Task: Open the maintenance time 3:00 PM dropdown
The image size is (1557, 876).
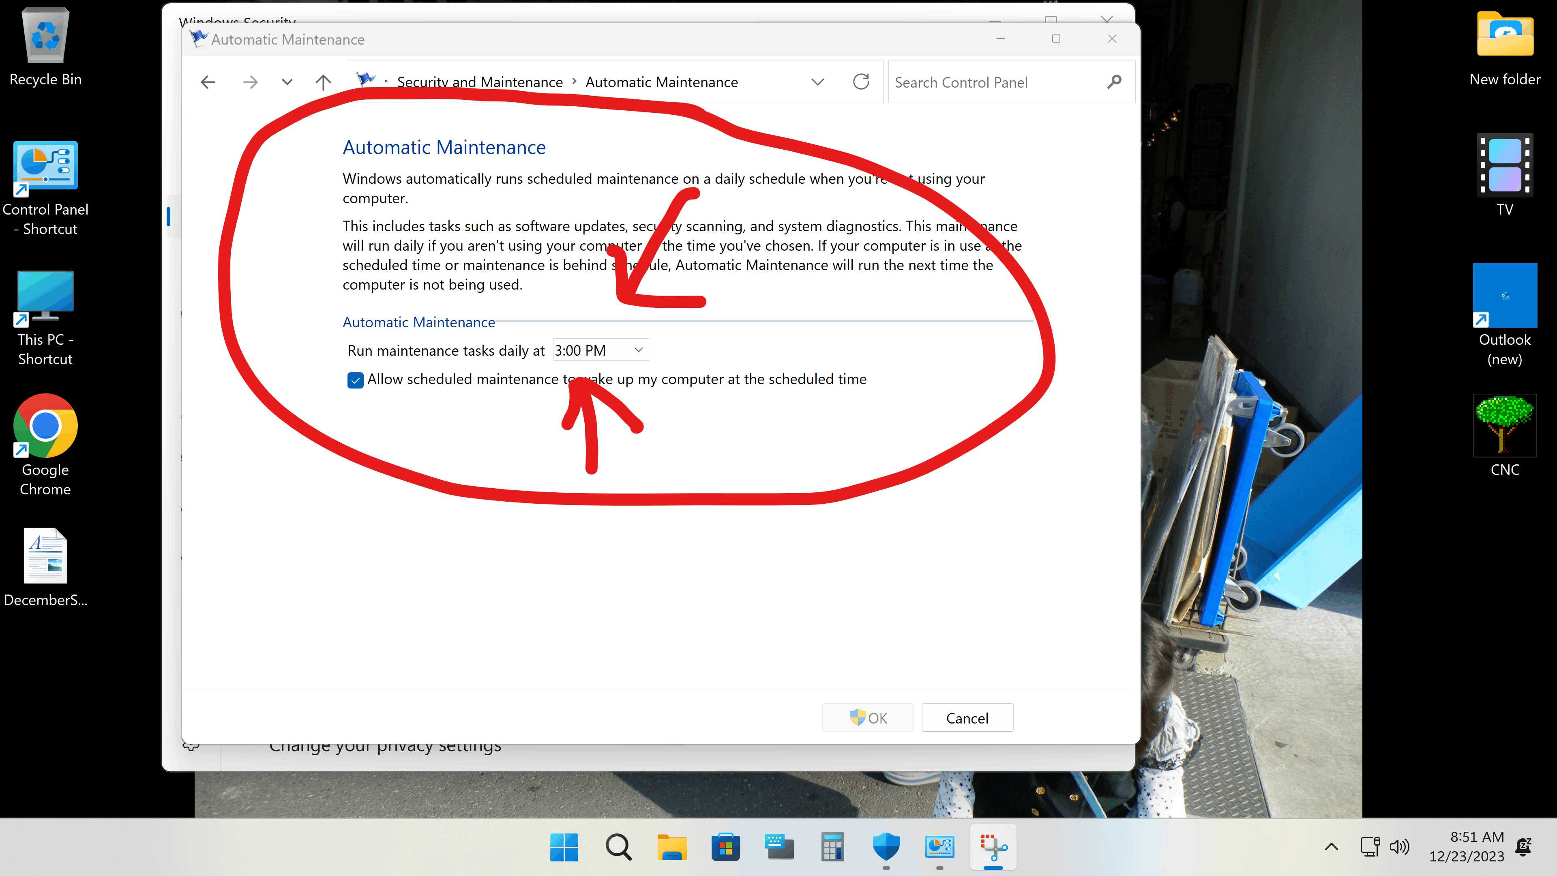Action: click(600, 350)
